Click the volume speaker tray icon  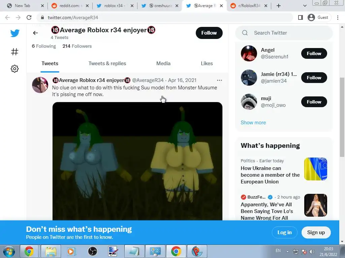312,251
